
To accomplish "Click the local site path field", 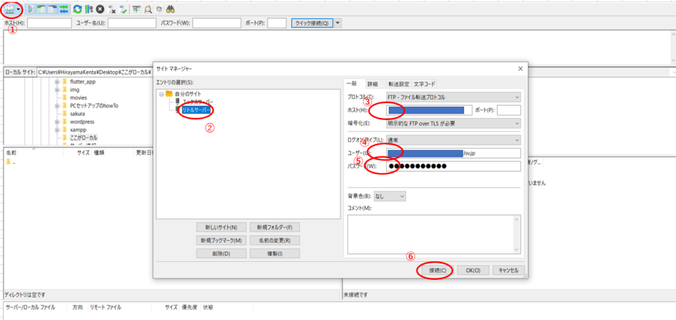I will [x=95, y=73].
